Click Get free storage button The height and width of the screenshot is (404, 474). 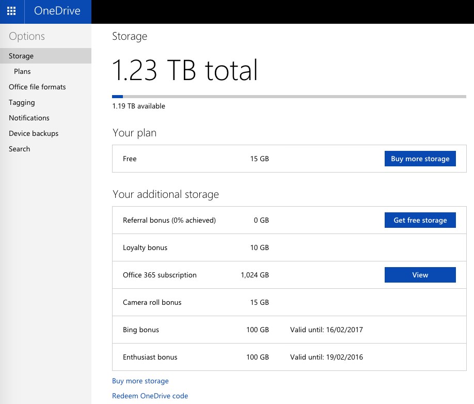pyautogui.click(x=420, y=220)
